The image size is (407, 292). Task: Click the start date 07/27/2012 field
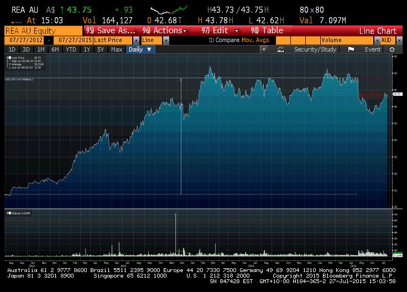pos(24,40)
